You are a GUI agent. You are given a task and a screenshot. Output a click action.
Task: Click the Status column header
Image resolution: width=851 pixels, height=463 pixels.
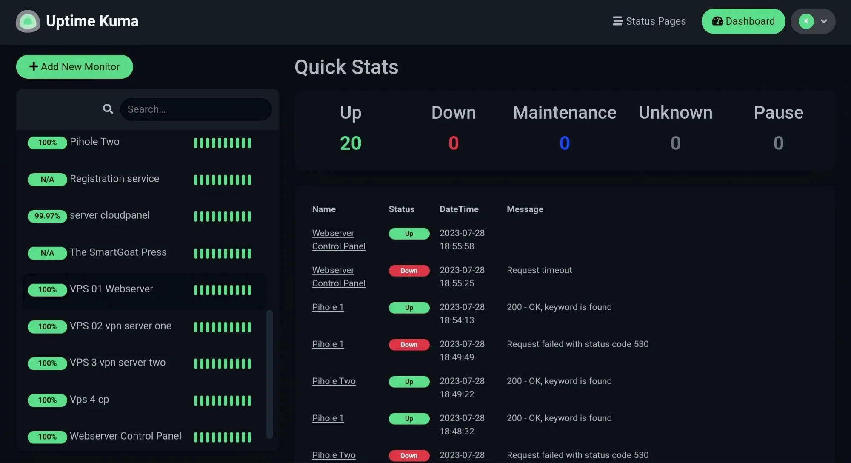(x=401, y=209)
